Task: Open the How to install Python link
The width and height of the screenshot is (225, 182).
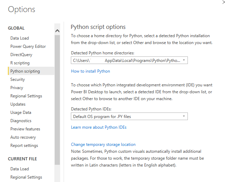Action: coord(90,71)
